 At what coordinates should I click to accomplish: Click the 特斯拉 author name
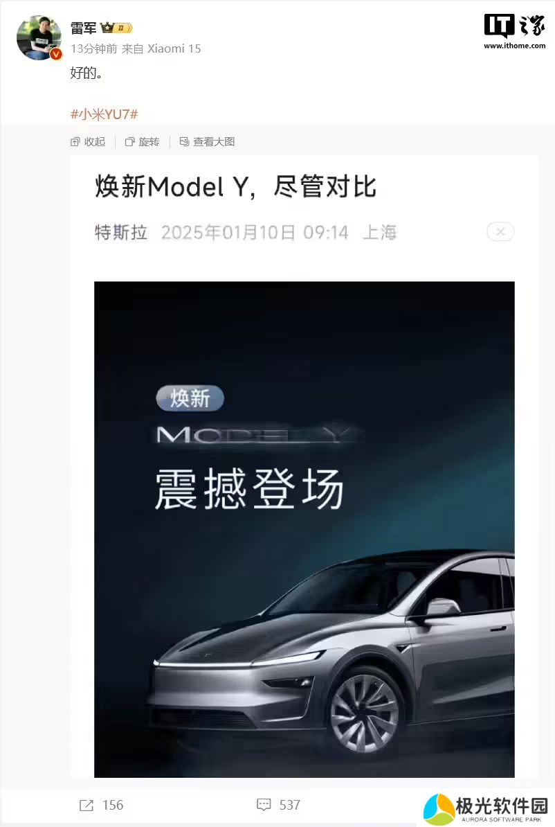tap(120, 232)
